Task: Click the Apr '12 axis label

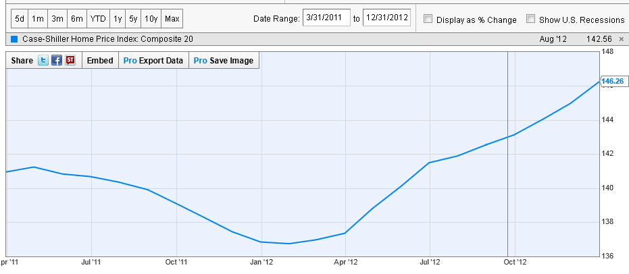Action: 346,263
